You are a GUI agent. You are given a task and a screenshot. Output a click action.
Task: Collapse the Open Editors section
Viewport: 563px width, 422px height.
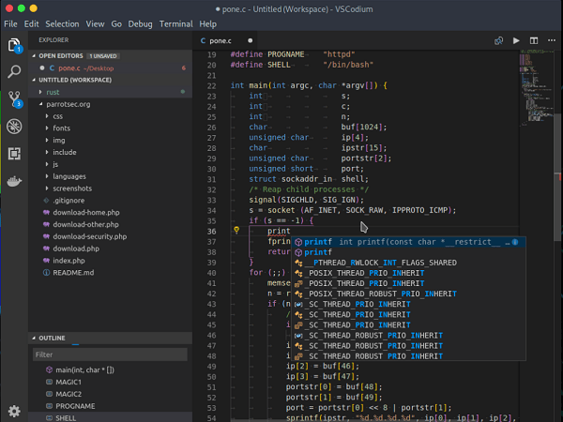[x=61, y=55]
